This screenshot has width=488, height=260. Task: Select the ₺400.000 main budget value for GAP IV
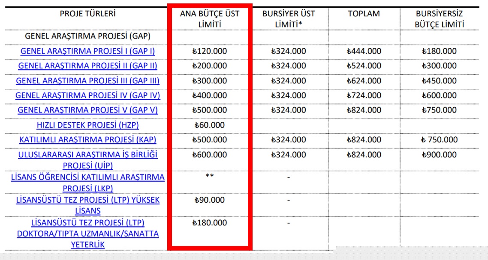pyautogui.click(x=209, y=95)
